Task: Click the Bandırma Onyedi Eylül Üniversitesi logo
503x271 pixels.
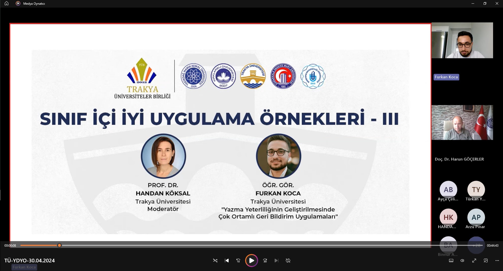Action: pos(313,76)
